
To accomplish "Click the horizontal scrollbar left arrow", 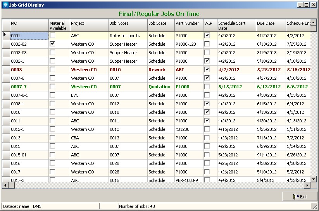I will pyautogui.click(x=5, y=185).
